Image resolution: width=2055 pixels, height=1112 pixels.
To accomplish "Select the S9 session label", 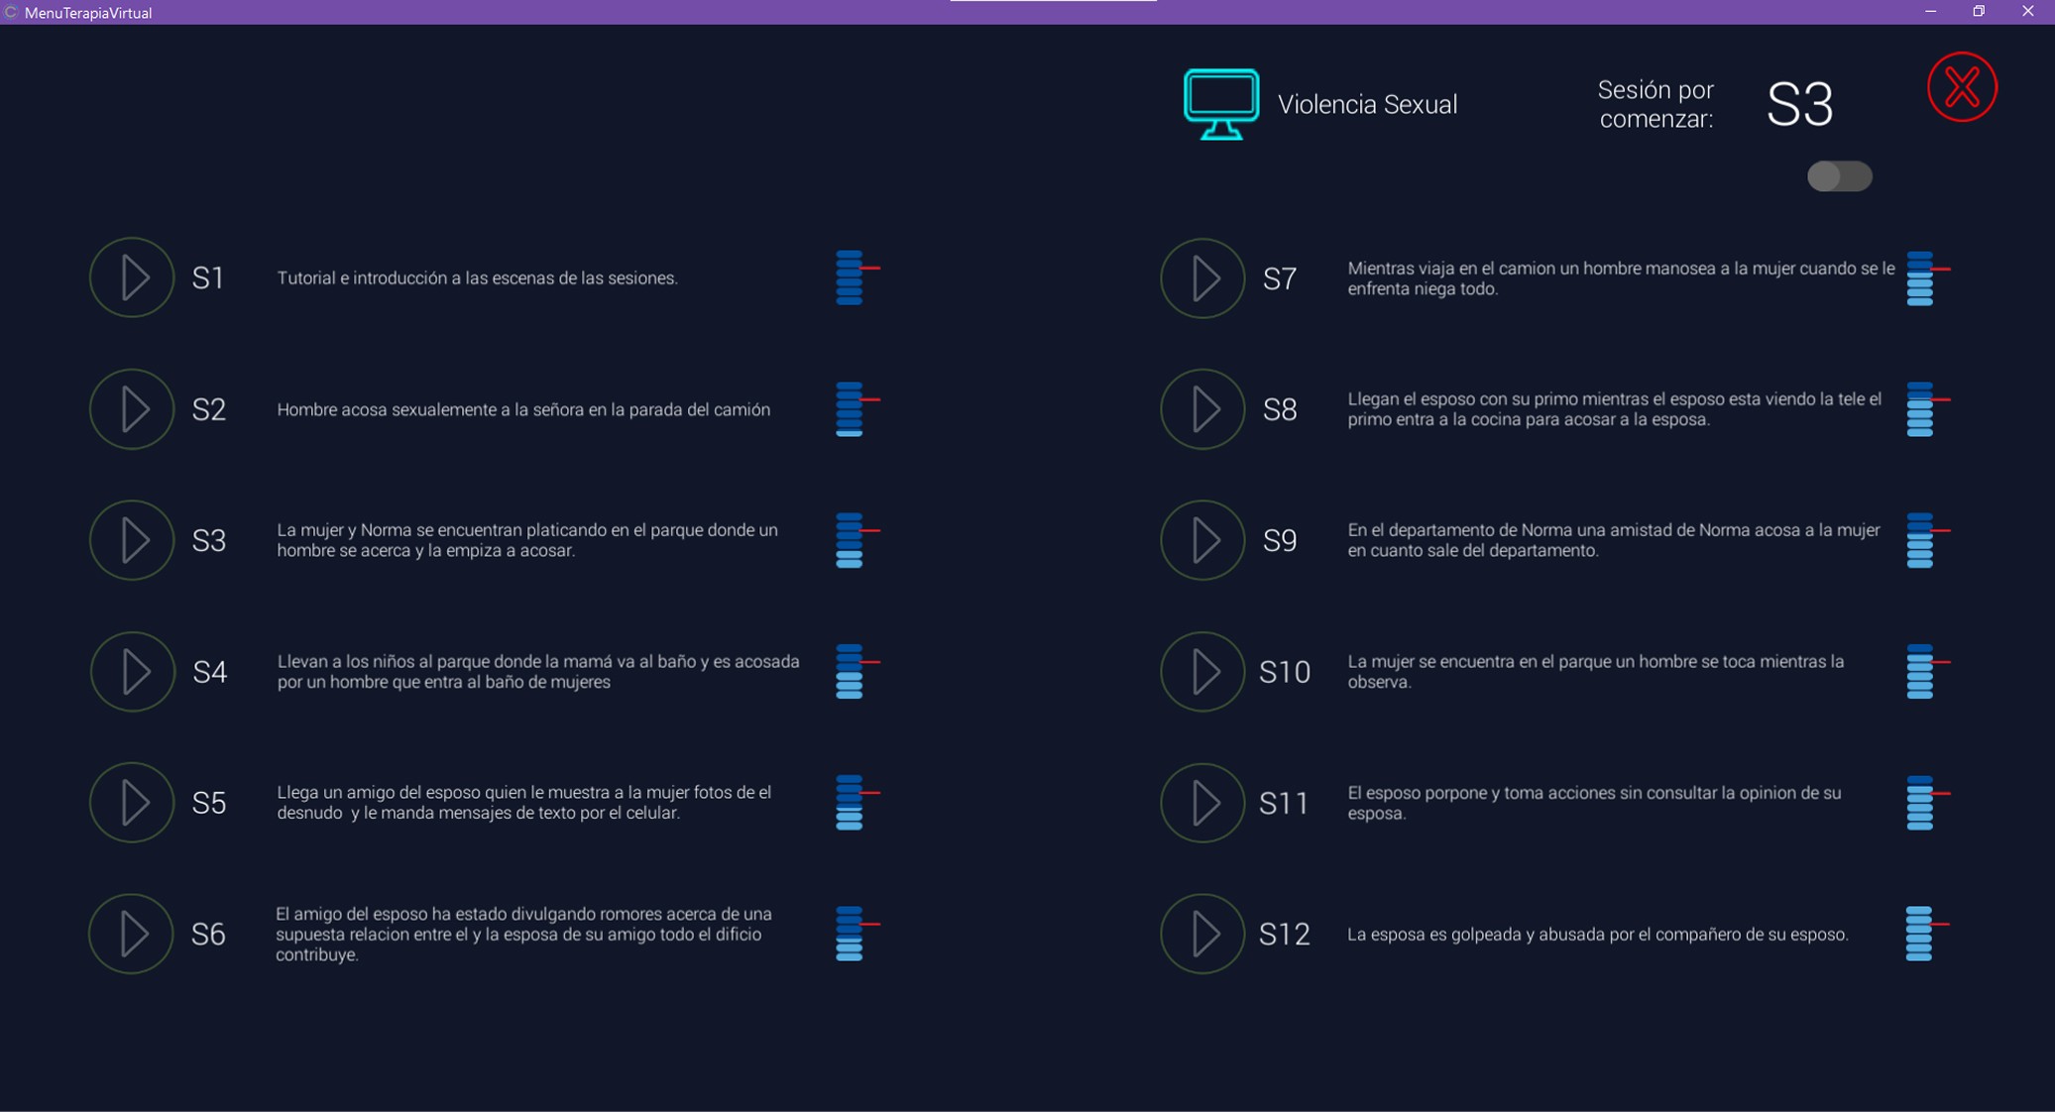I will point(1280,540).
